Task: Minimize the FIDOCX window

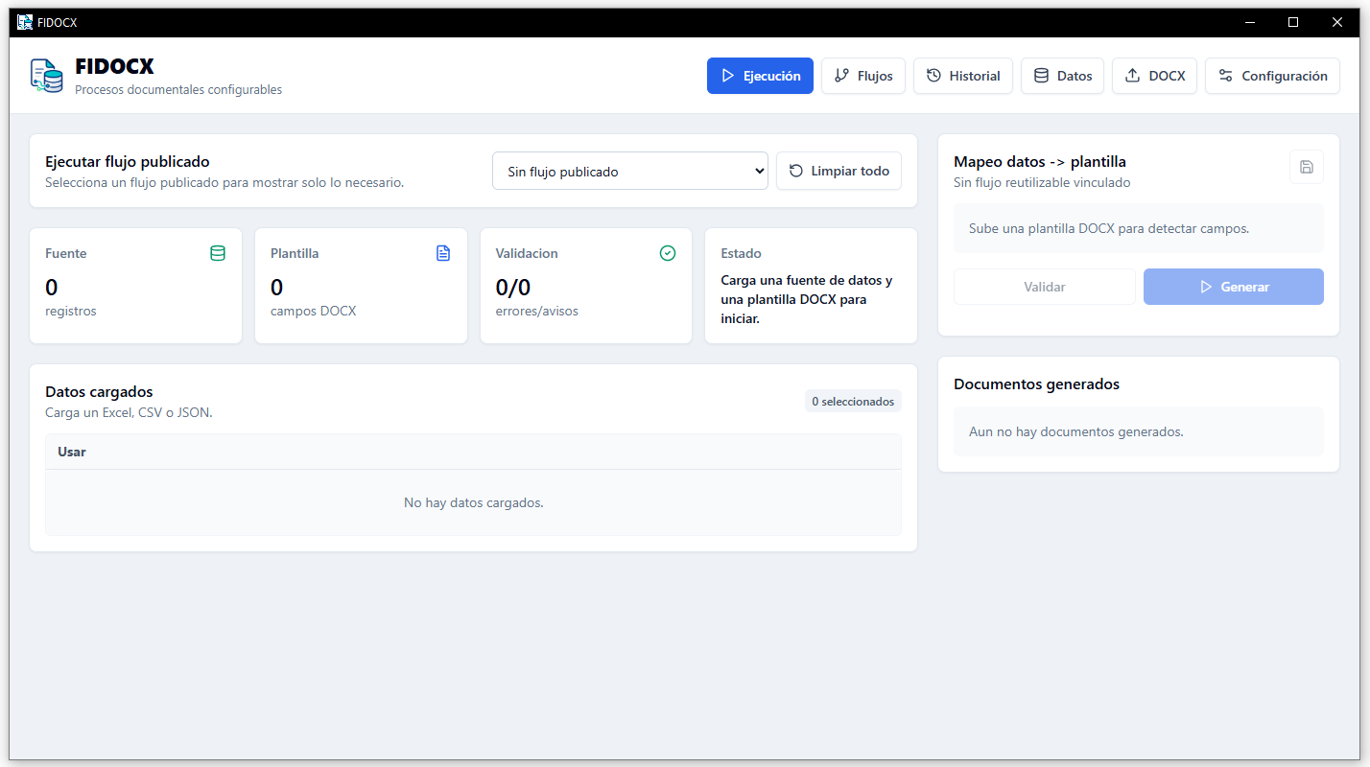Action: [x=1250, y=22]
